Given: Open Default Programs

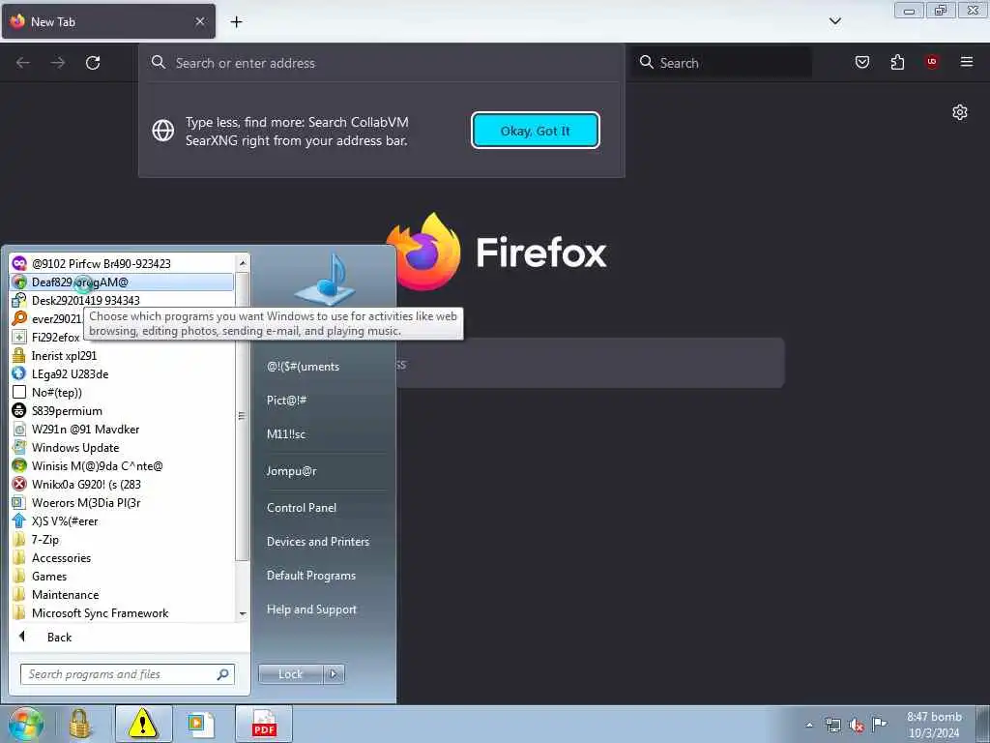Looking at the screenshot, I should (x=310, y=576).
